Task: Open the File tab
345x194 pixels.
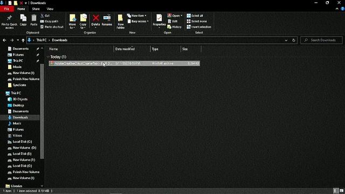Action: (x=7, y=9)
